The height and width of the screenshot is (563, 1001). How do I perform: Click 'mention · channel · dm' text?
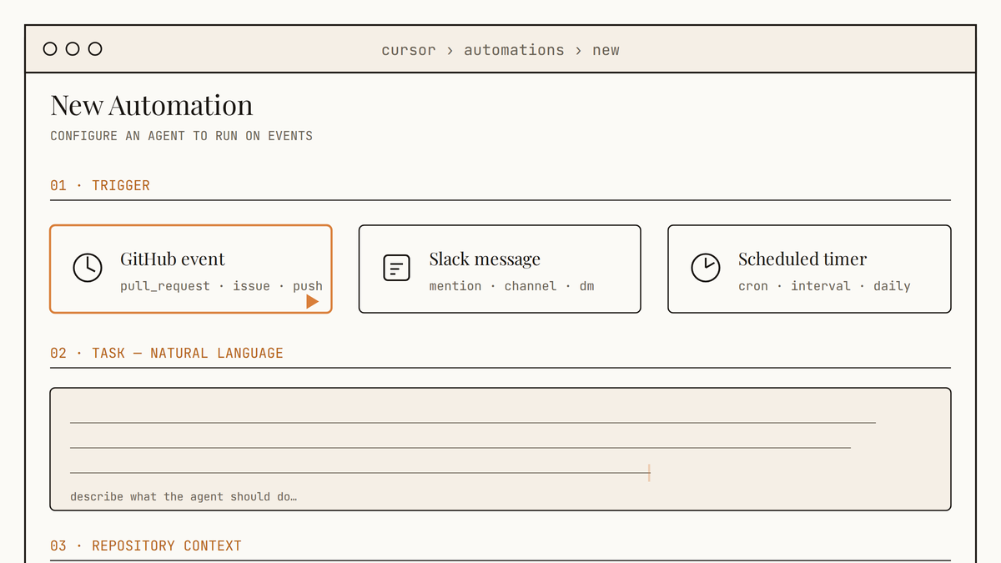[x=511, y=286]
